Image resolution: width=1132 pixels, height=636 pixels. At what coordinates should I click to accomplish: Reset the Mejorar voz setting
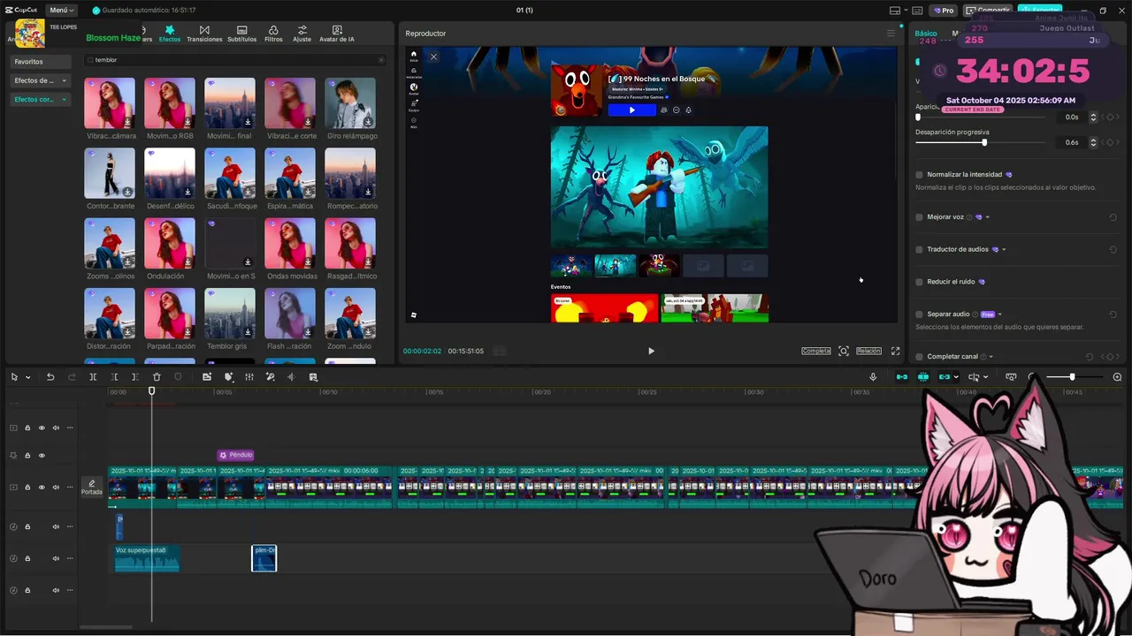click(x=1113, y=217)
